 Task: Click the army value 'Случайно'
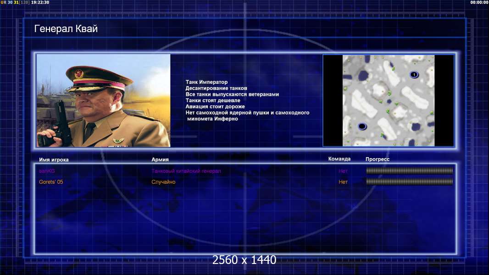coord(163,182)
